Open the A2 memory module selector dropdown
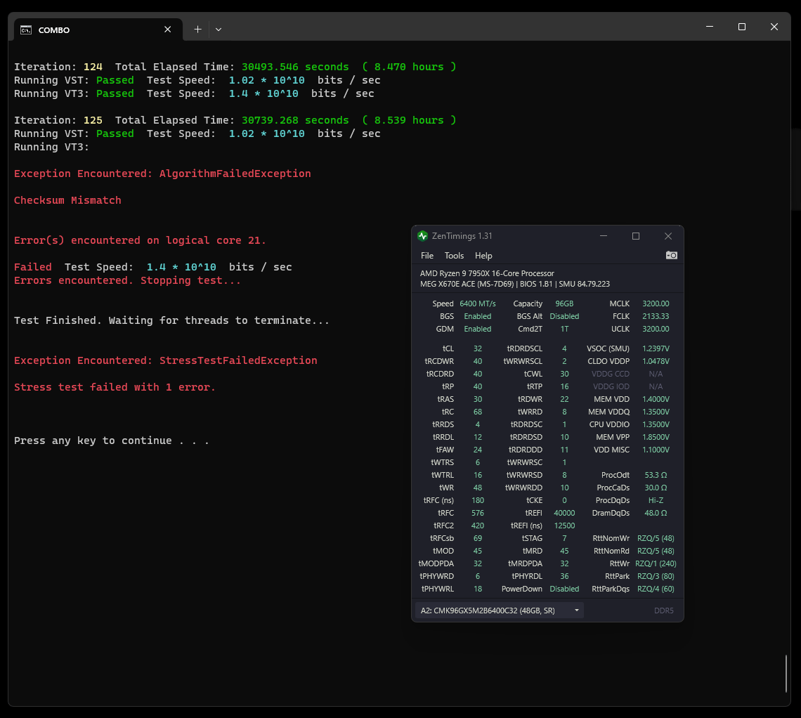 pos(500,611)
